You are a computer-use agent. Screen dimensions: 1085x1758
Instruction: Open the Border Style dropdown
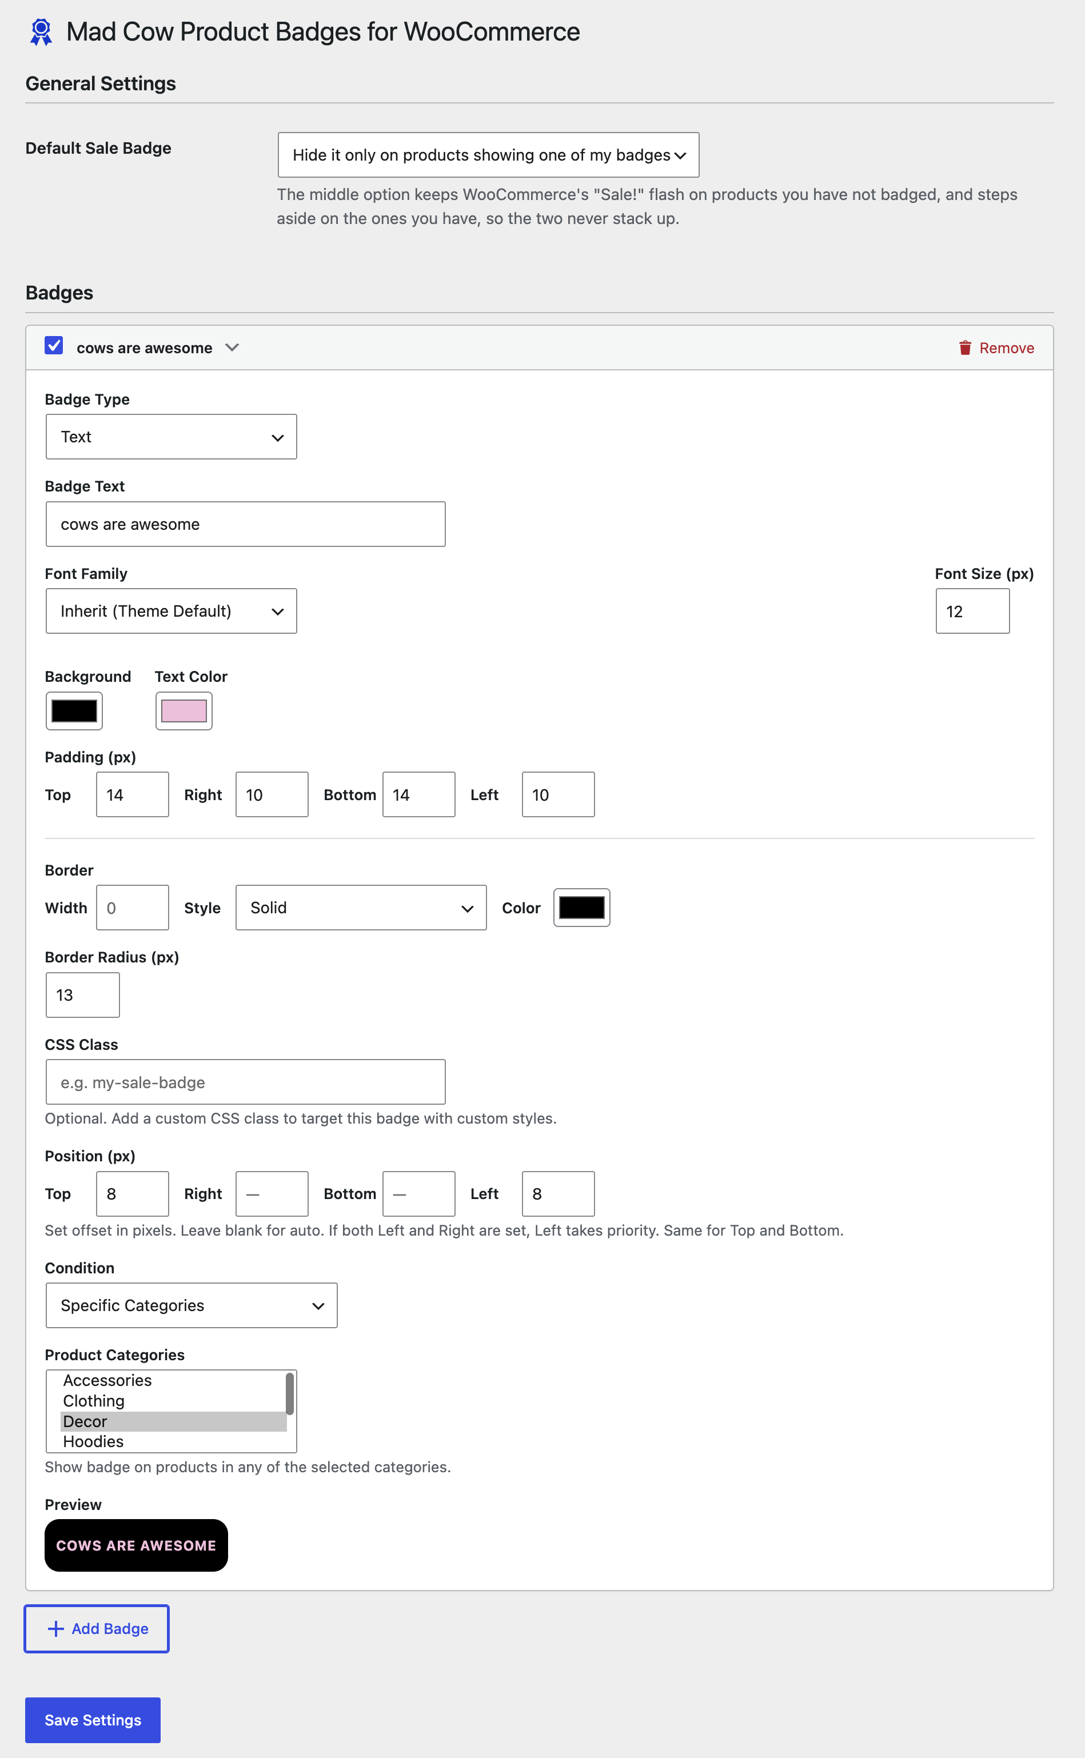361,908
